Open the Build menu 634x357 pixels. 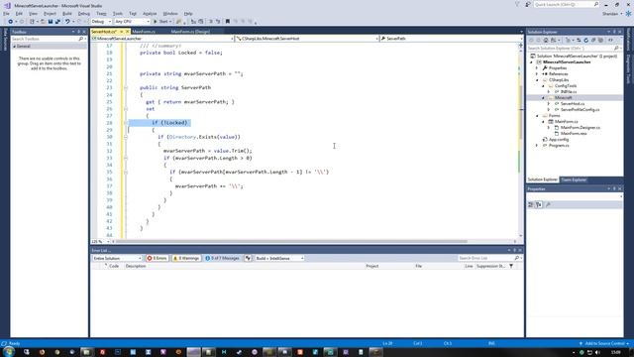[x=67, y=13]
